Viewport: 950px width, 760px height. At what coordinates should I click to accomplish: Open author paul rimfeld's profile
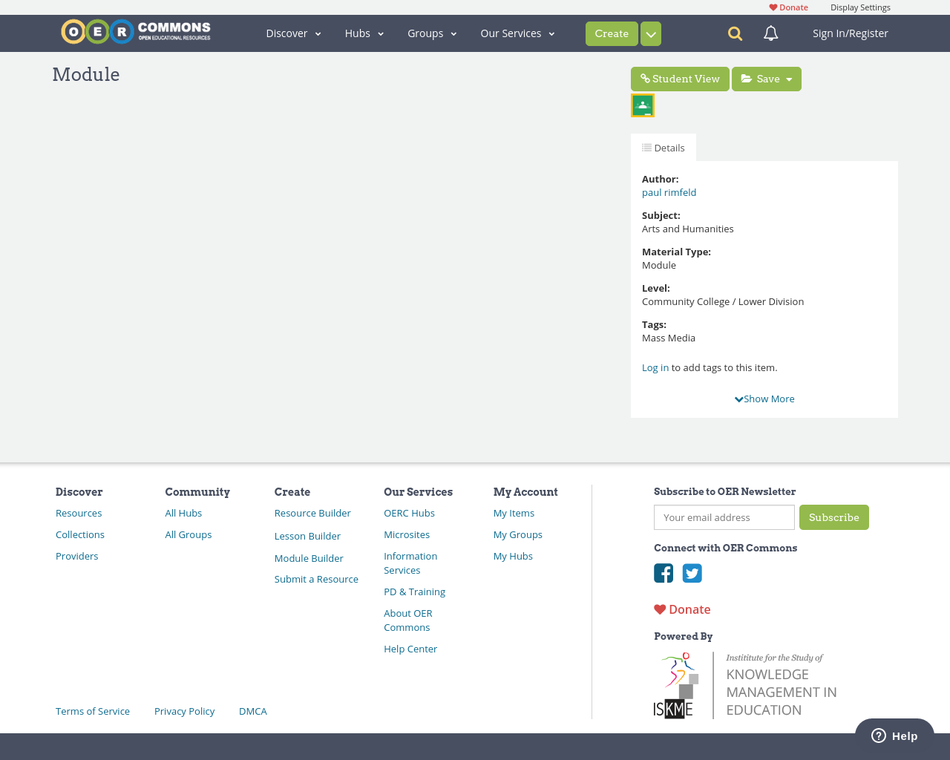tap(669, 192)
